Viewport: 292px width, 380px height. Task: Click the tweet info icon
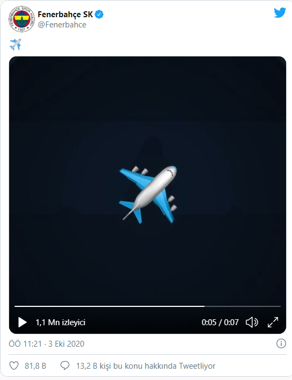(281, 343)
